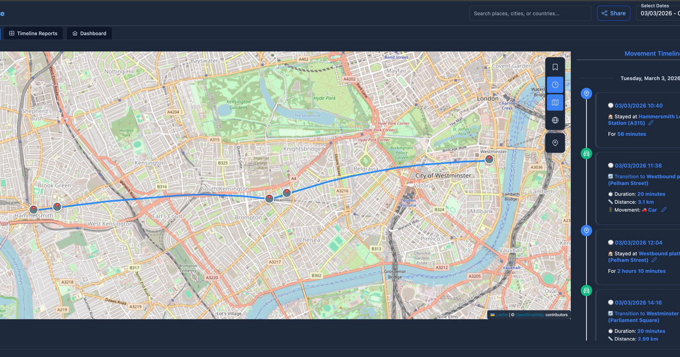Edit place name of 10:40 Hammersmith stay
This screenshot has height=357, width=680.
click(651, 123)
